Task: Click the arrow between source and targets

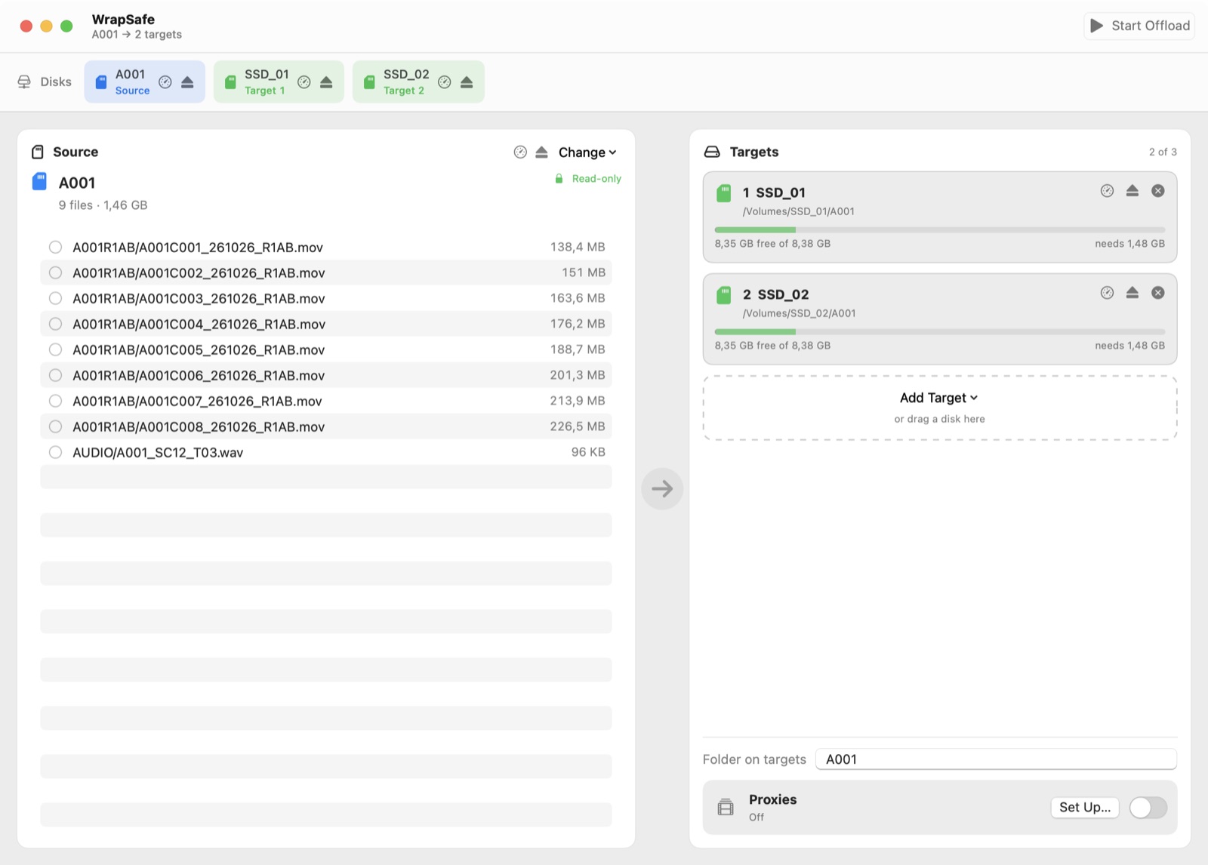Action: (x=662, y=489)
